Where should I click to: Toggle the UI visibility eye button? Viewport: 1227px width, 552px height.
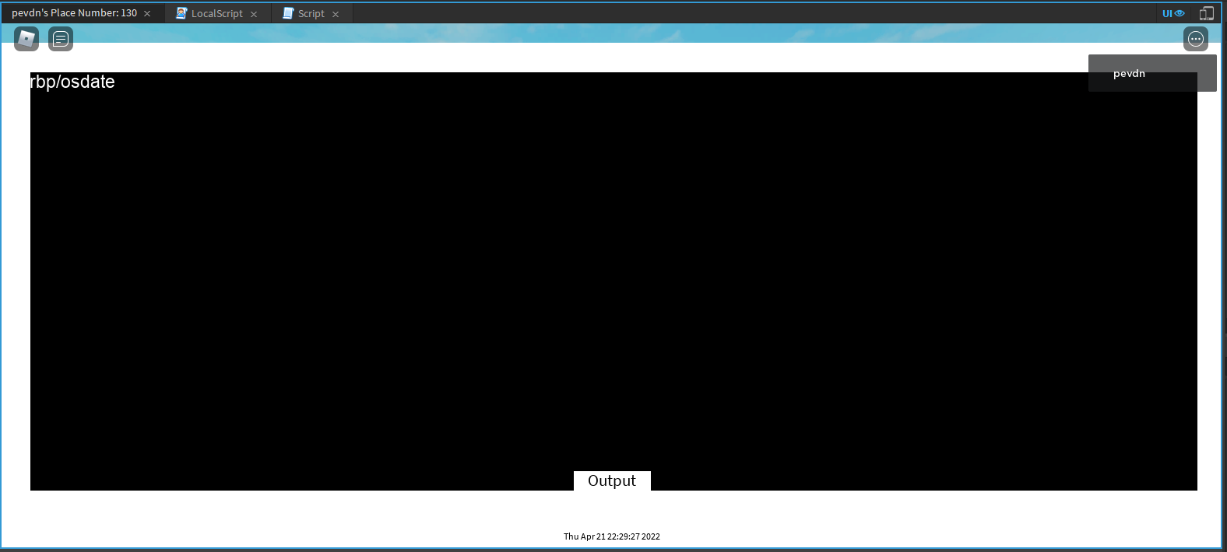[1173, 13]
